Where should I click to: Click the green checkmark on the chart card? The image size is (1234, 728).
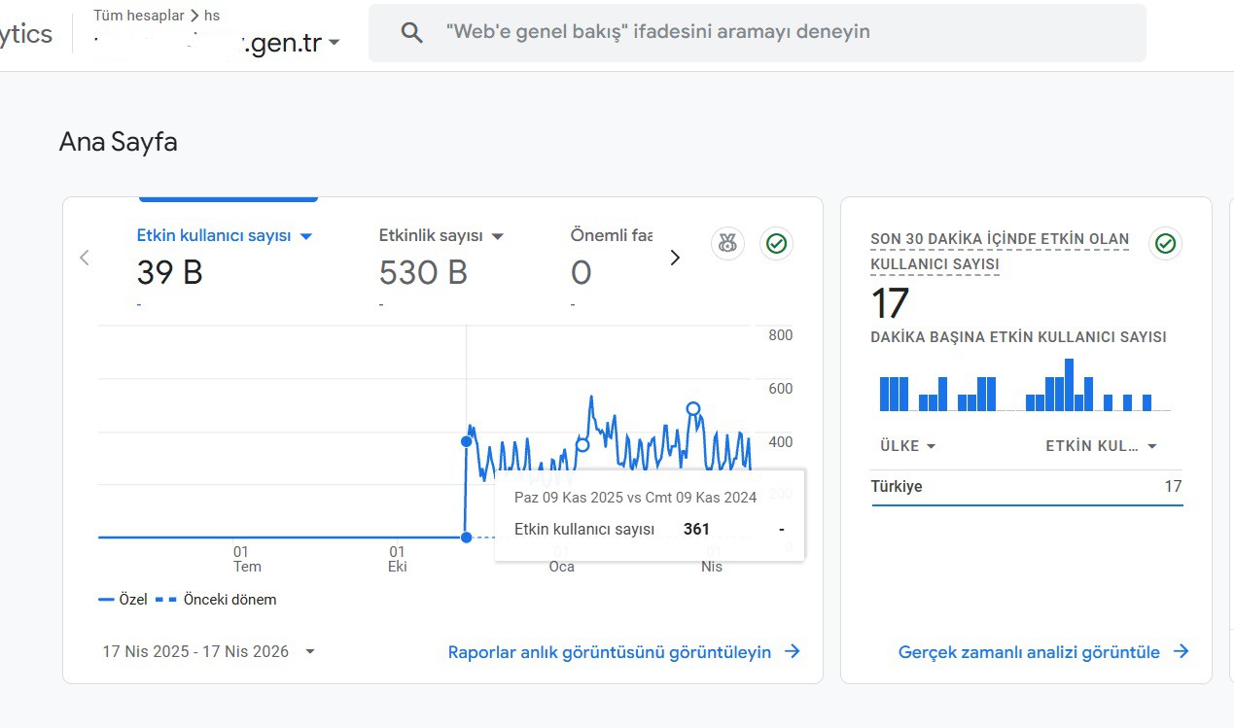(x=776, y=244)
